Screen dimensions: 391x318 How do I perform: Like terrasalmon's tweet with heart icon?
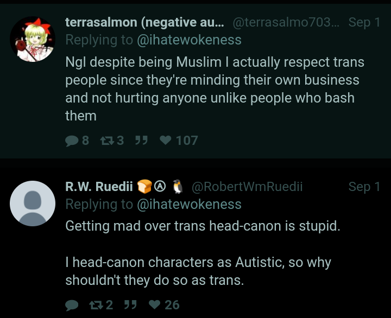point(166,141)
